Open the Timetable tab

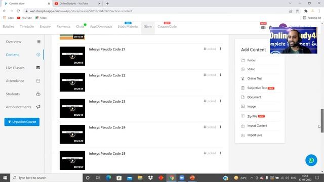click(27, 27)
